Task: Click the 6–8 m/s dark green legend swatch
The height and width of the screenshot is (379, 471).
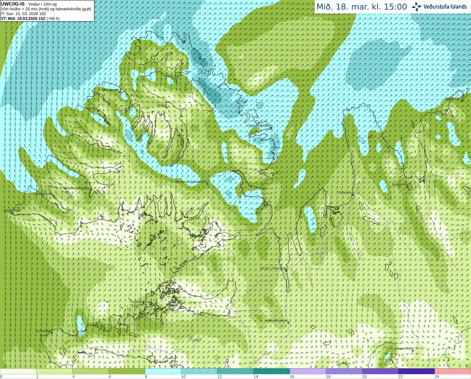Action: click(127, 371)
